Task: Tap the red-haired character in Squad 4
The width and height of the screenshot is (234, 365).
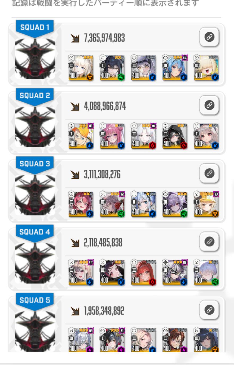Action: 143,272
